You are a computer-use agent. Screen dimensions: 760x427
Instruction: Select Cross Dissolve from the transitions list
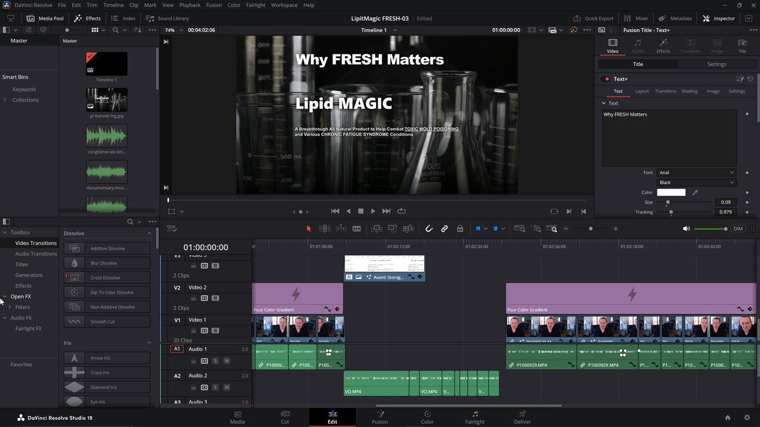click(x=106, y=277)
